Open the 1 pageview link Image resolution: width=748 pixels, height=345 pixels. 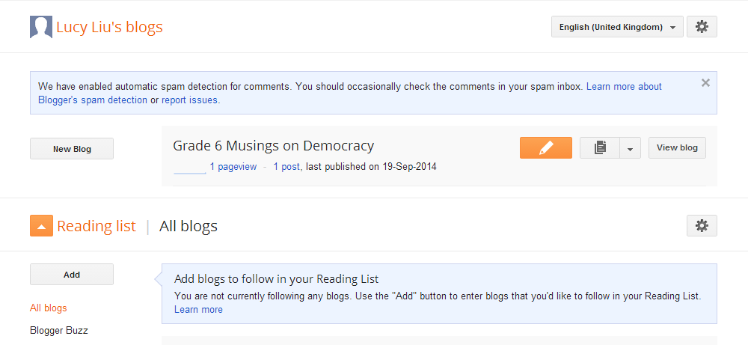[233, 167]
